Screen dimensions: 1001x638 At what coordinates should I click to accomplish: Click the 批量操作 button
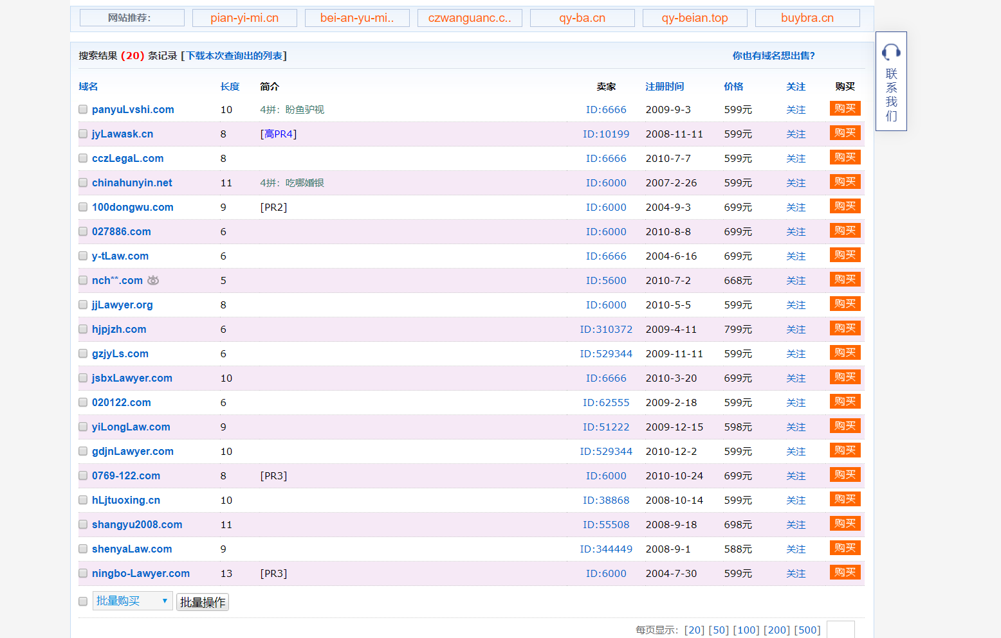coord(203,602)
